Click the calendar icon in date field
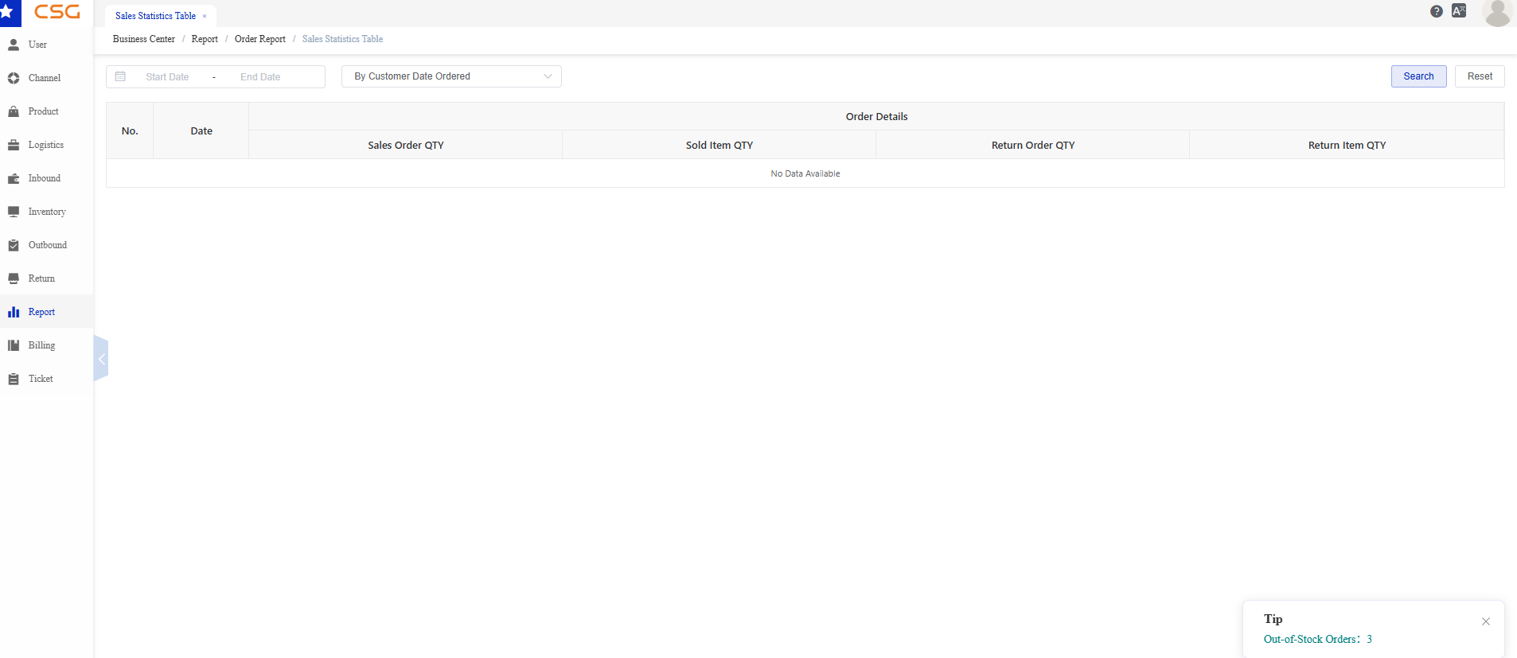Viewport: 1517px width, 658px height. click(x=120, y=76)
